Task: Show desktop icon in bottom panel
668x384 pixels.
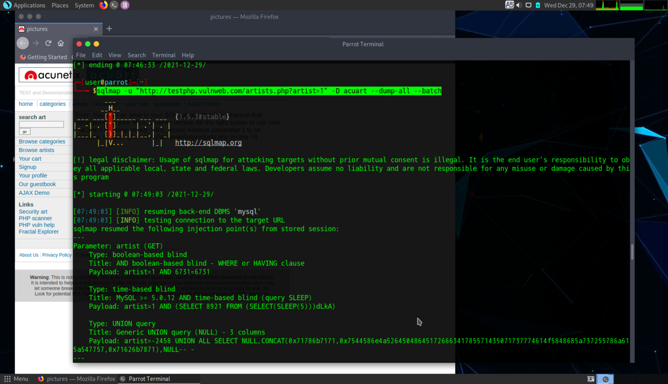Action: [591, 379]
